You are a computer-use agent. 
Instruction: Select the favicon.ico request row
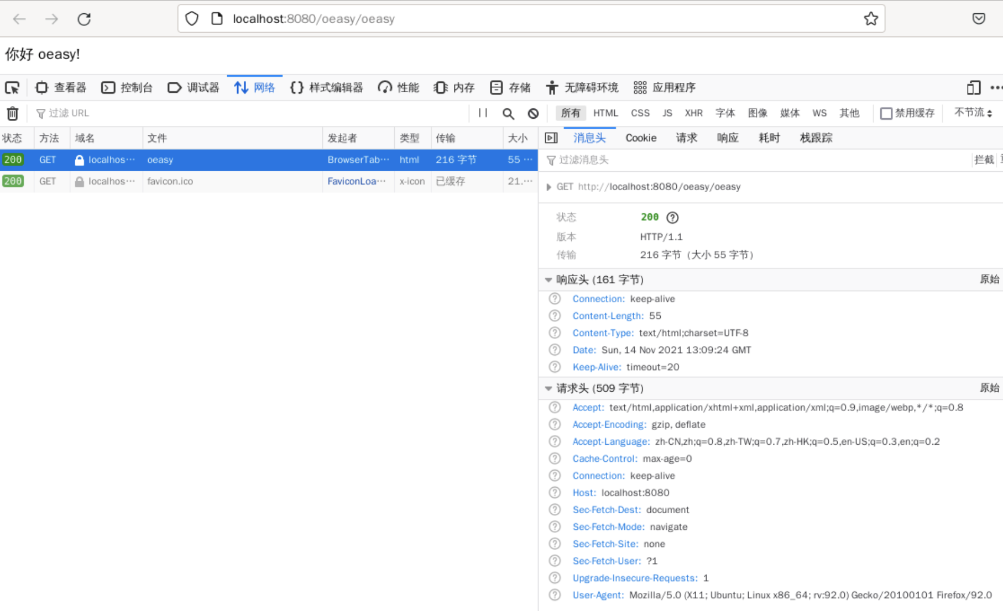[x=269, y=181]
